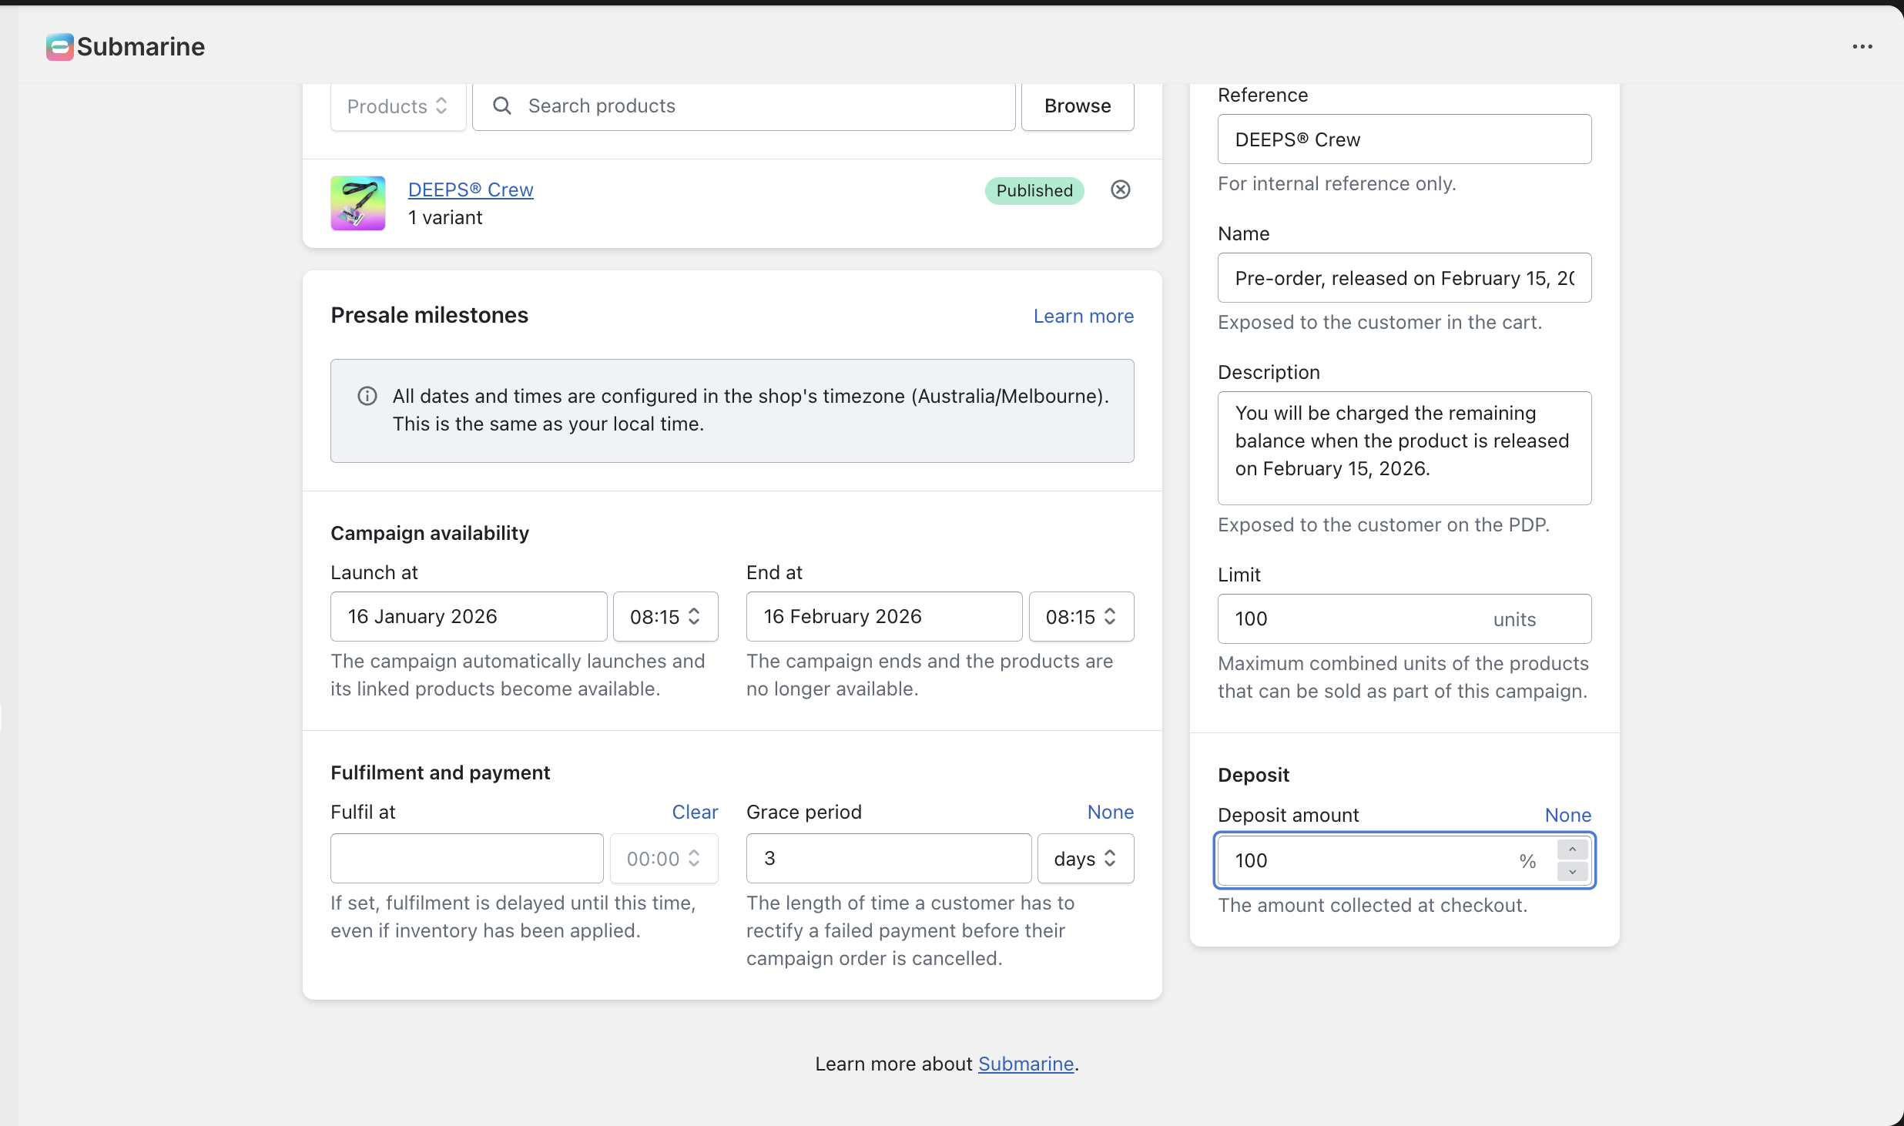The width and height of the screenshot is (1904, 1126).
Task: Click Clear next to Fulfil at
Action: [694, 813]
